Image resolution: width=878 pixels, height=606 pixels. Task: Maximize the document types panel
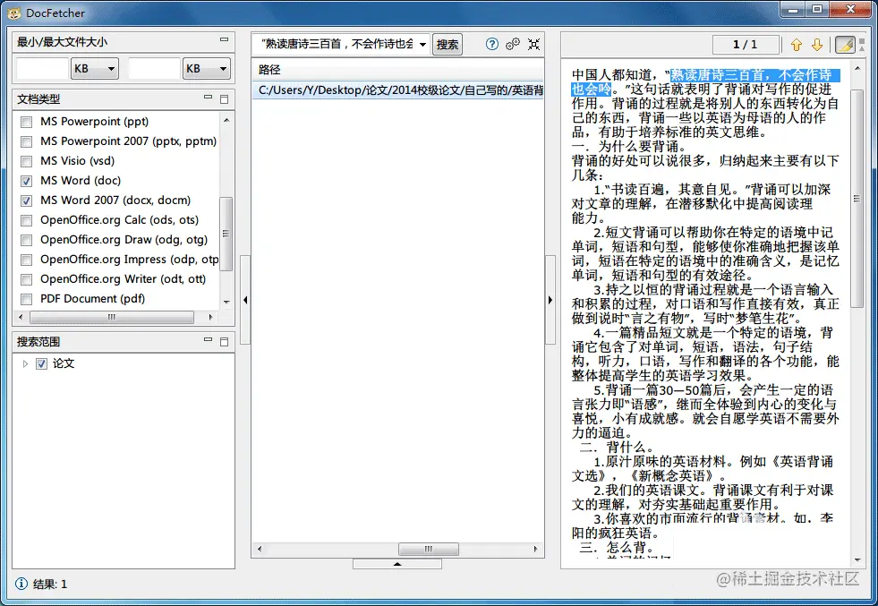coord(224,99)
